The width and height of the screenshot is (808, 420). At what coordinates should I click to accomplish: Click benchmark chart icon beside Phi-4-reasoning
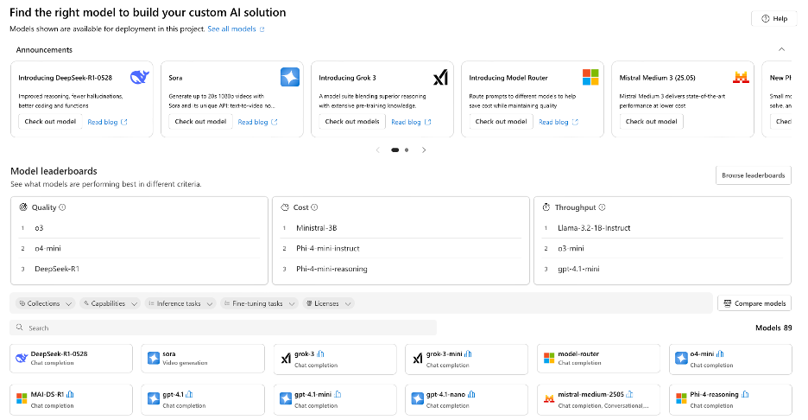(x=745, y=394)
